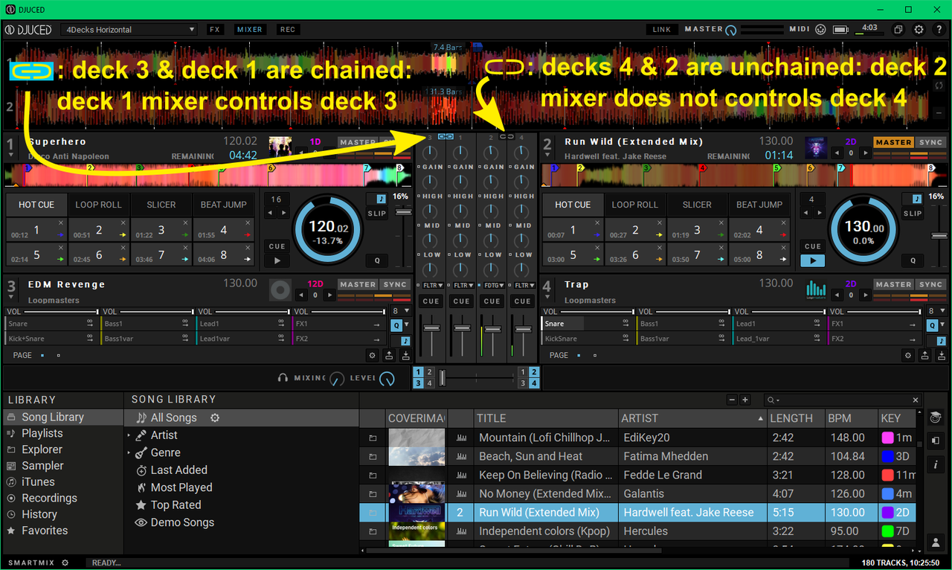The width and height of the screenshot is (952, 570).
Task: Open deck 3 sampler step count dropdown
Action: coord(401,311)
